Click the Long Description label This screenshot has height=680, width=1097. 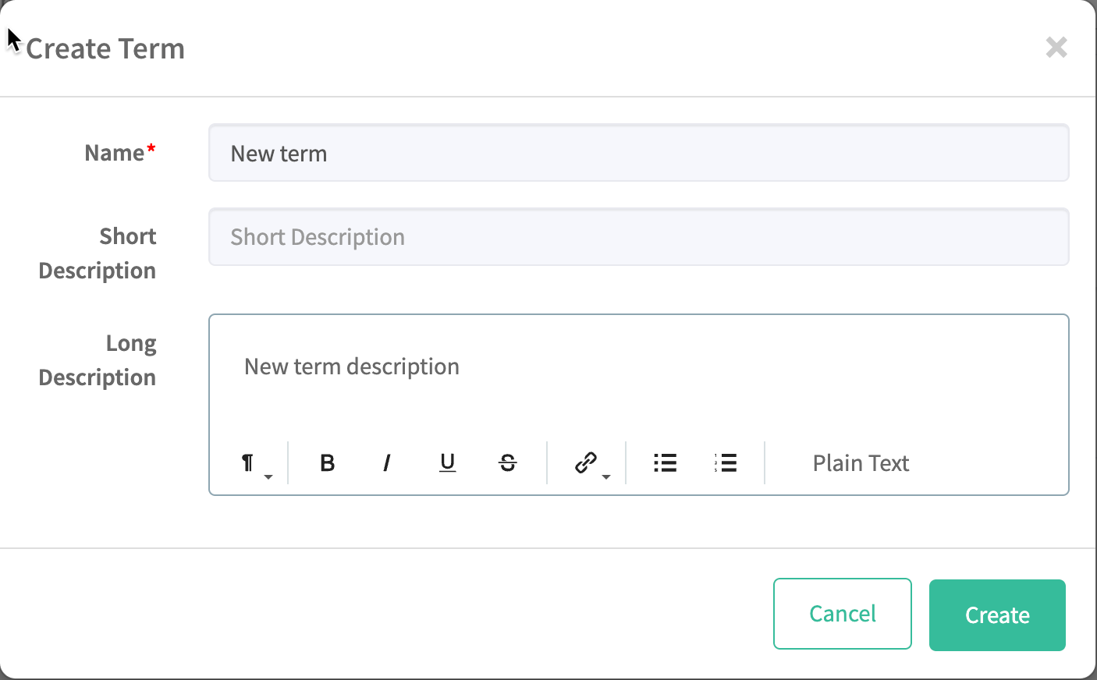click(x=98, y=360)
